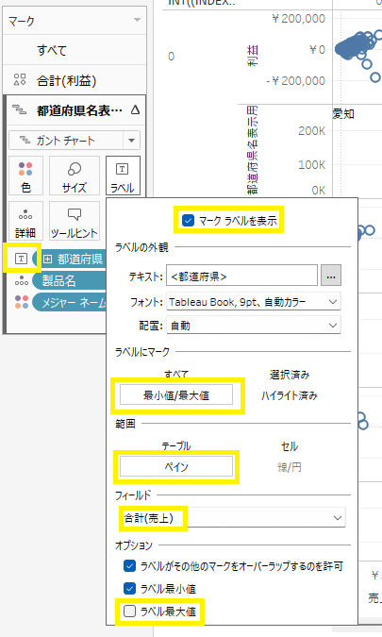Image resolution: width=382 pixels, height=637 pixels.
Task: Click the メジャー ネーム pill
Action: 69,302
